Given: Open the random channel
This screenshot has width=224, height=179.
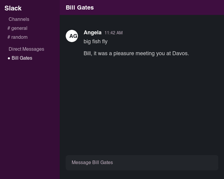Looking at the screenshot, I should click(x=19, y=37).
